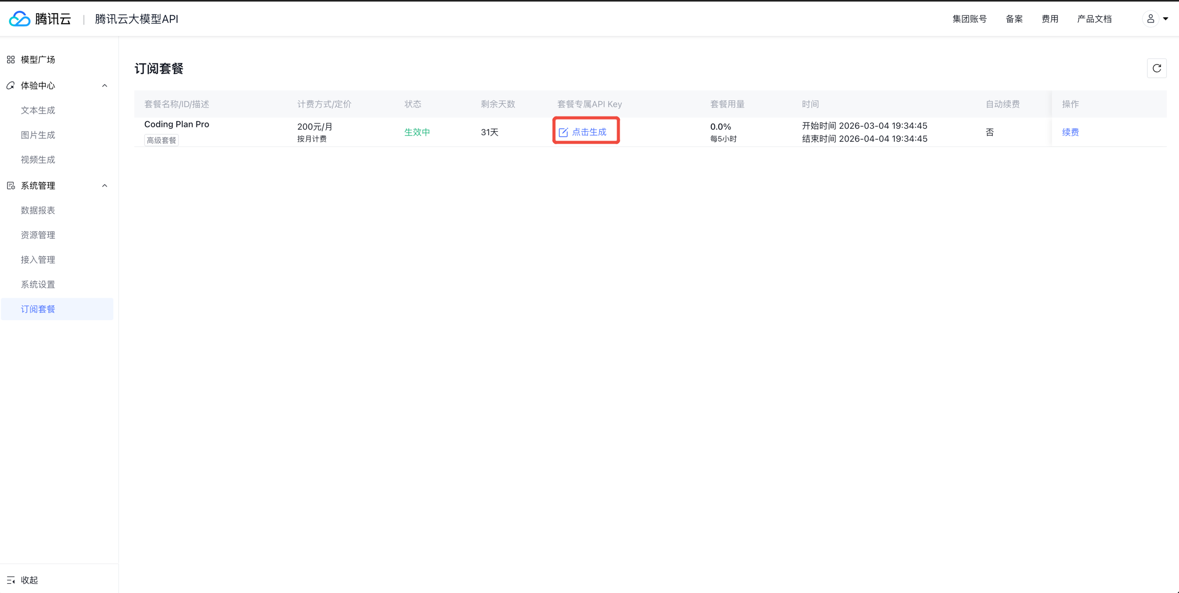The height and width of the screenshot is (593, 1179).
Task: Click the 体验中心 sidebar icon
Action: pos(11,86)
